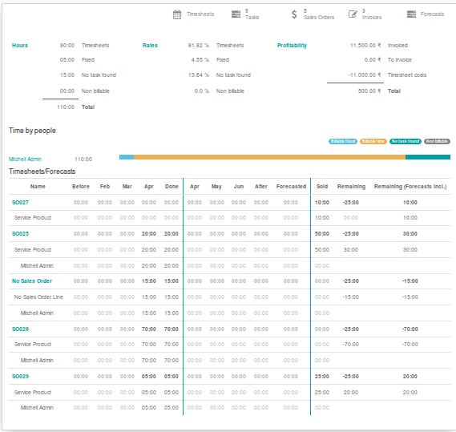This screenshot has height=432, width=456.
Task: Click the Service Product row under SO027
Action: pyautogui.click(x=230, y=218)
